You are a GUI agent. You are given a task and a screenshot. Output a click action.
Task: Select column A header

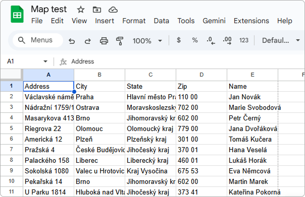click(x=48, y=75)
